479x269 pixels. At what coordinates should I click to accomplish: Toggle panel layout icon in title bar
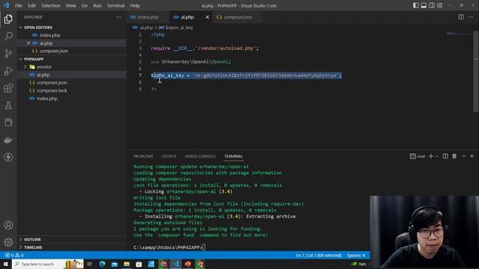click(424, 5)
